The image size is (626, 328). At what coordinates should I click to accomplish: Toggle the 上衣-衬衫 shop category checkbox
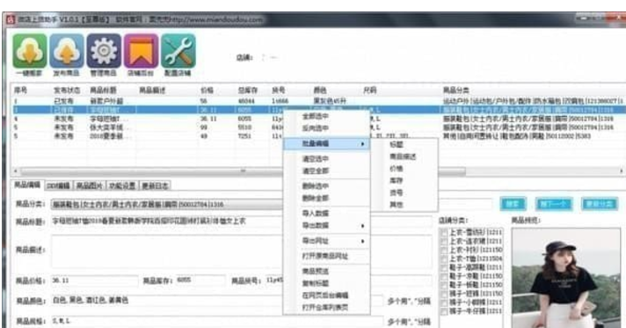click(443, 250)
